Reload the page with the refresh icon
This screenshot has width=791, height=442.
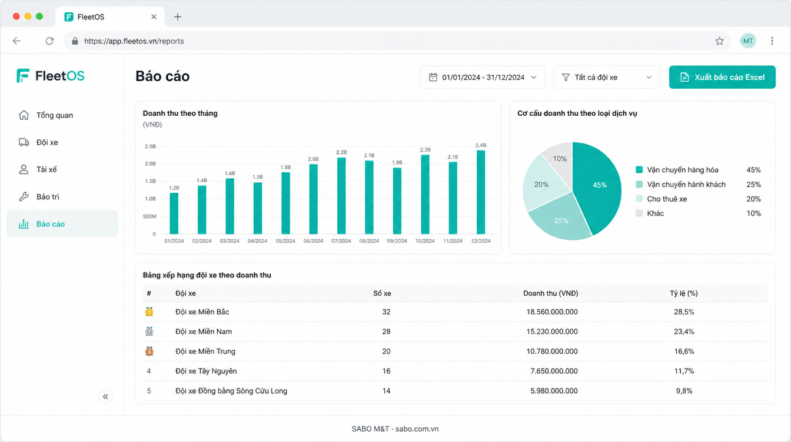point(49,41)
